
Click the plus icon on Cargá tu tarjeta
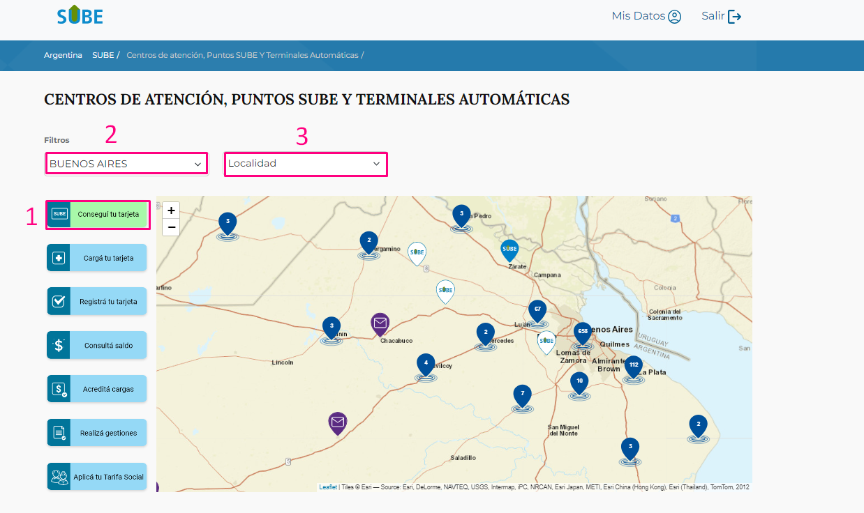59,259
